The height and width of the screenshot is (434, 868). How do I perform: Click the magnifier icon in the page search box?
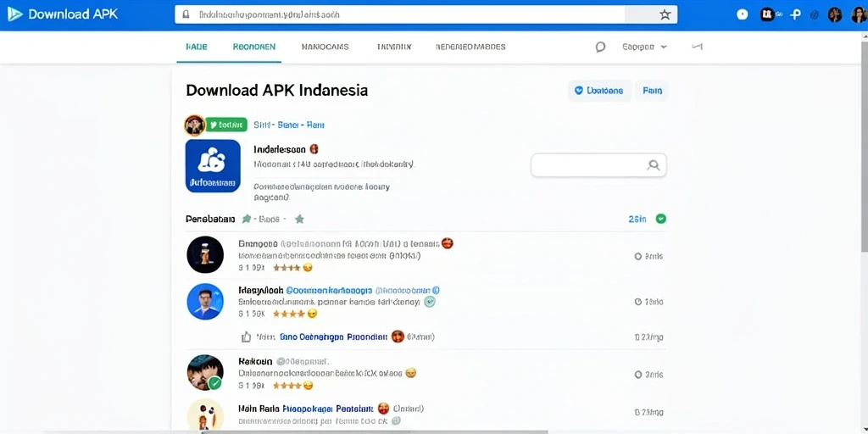click(x=654, y=165)
